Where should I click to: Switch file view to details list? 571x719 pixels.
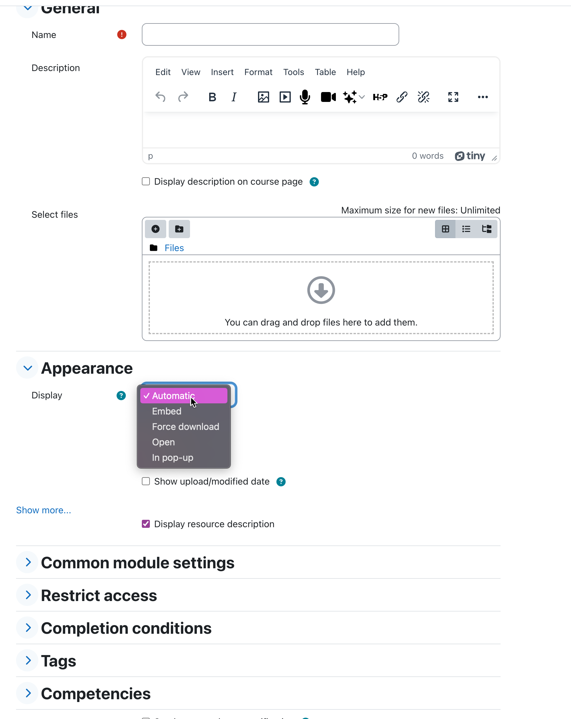tap(466, 229)
